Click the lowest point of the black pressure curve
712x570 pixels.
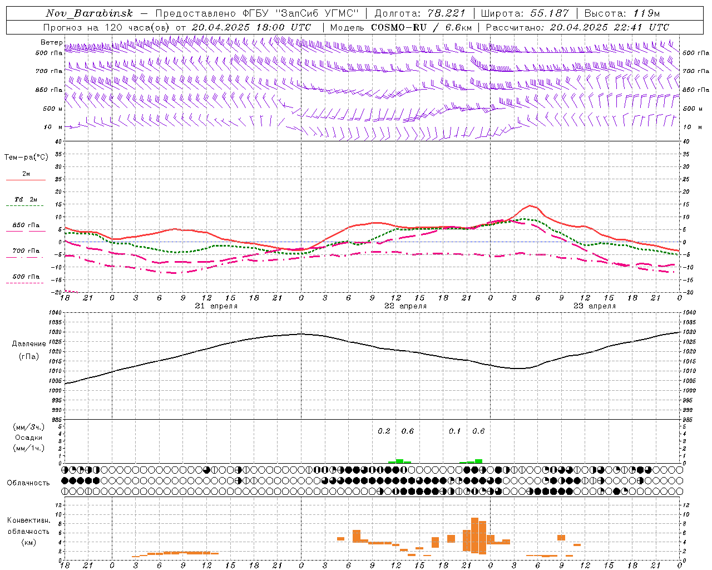tap(517, 368)
